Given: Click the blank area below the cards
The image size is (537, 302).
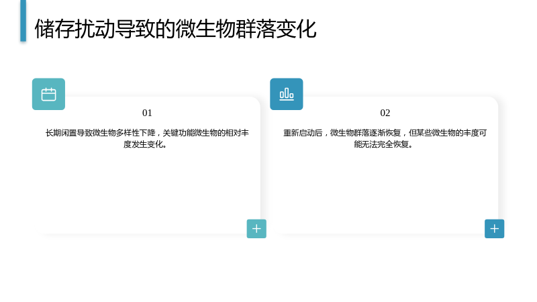Looking at the screenshot, I should (268, 270).
